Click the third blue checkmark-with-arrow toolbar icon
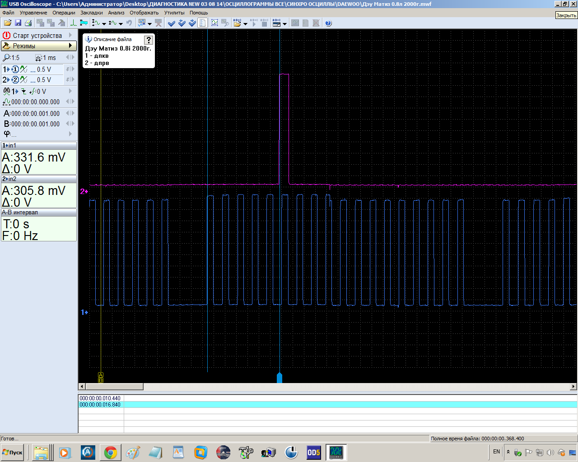Image resolution: width=578 pixels, height=462 pixels. pos(192,23)
